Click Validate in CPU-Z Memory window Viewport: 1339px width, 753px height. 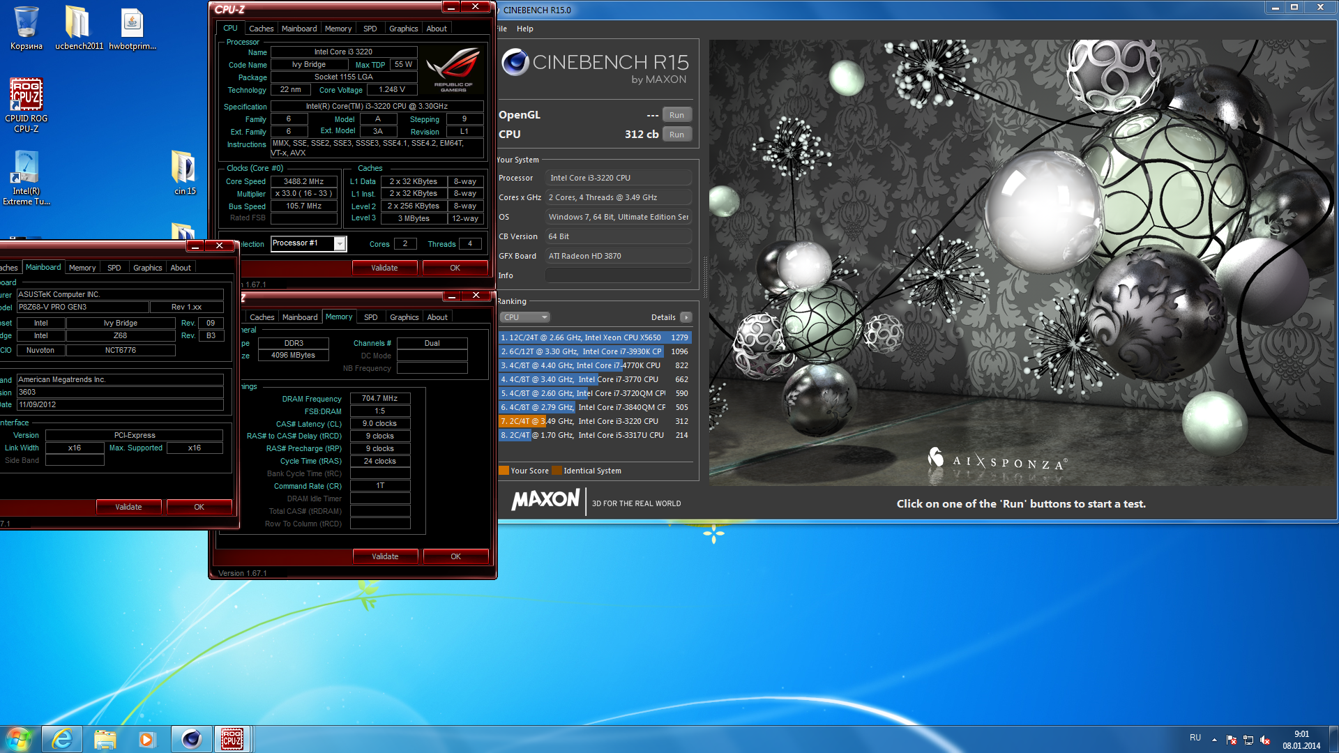pyautogui.click(x=385, y=556)
